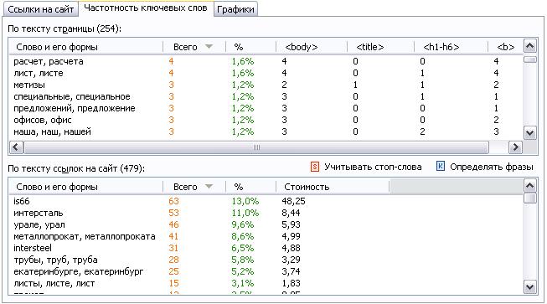Select the is66 row in links table
Image resolution: width=547 pixels, height=304 pixels.
click(266, 201)
